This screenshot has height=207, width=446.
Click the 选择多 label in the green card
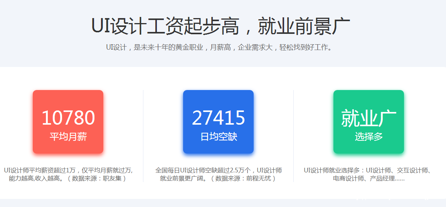point(369,137)
